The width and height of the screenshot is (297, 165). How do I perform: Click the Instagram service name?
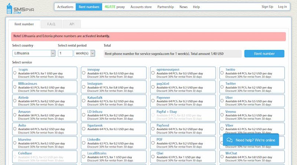[95, 84]
